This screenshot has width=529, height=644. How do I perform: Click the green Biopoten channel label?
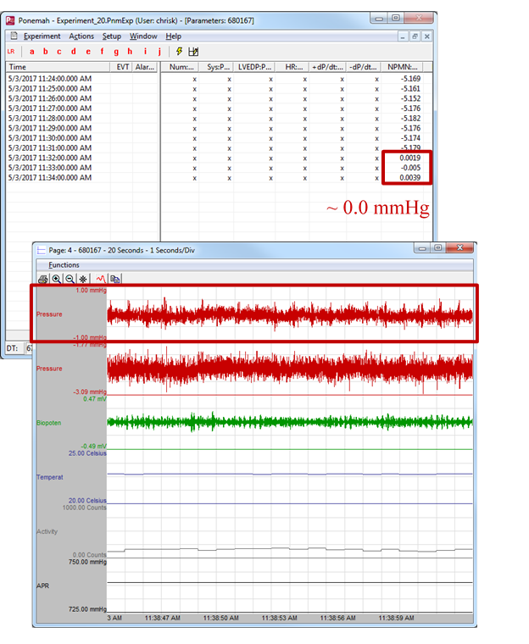pyautogui.click(x=49, y=423)
